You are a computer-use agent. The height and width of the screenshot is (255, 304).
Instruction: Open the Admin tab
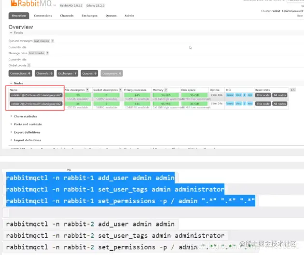click(129, 16)
